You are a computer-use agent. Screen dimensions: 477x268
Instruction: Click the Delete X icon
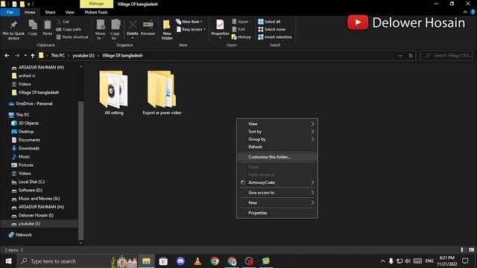tap(133, 25)
